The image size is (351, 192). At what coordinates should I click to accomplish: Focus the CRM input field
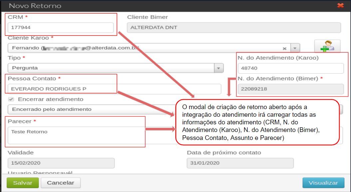pyautogui.click(x=61, y=28)
